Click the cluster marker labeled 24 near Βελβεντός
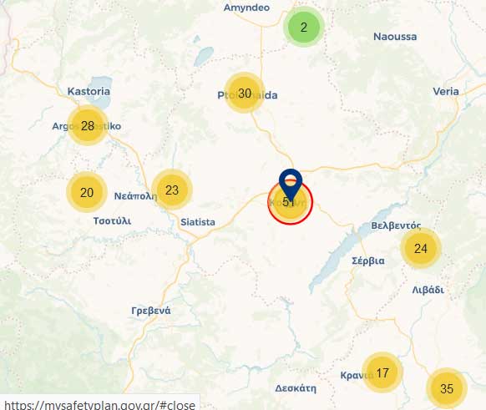This screenshot has height=410, width=486. 421,248
